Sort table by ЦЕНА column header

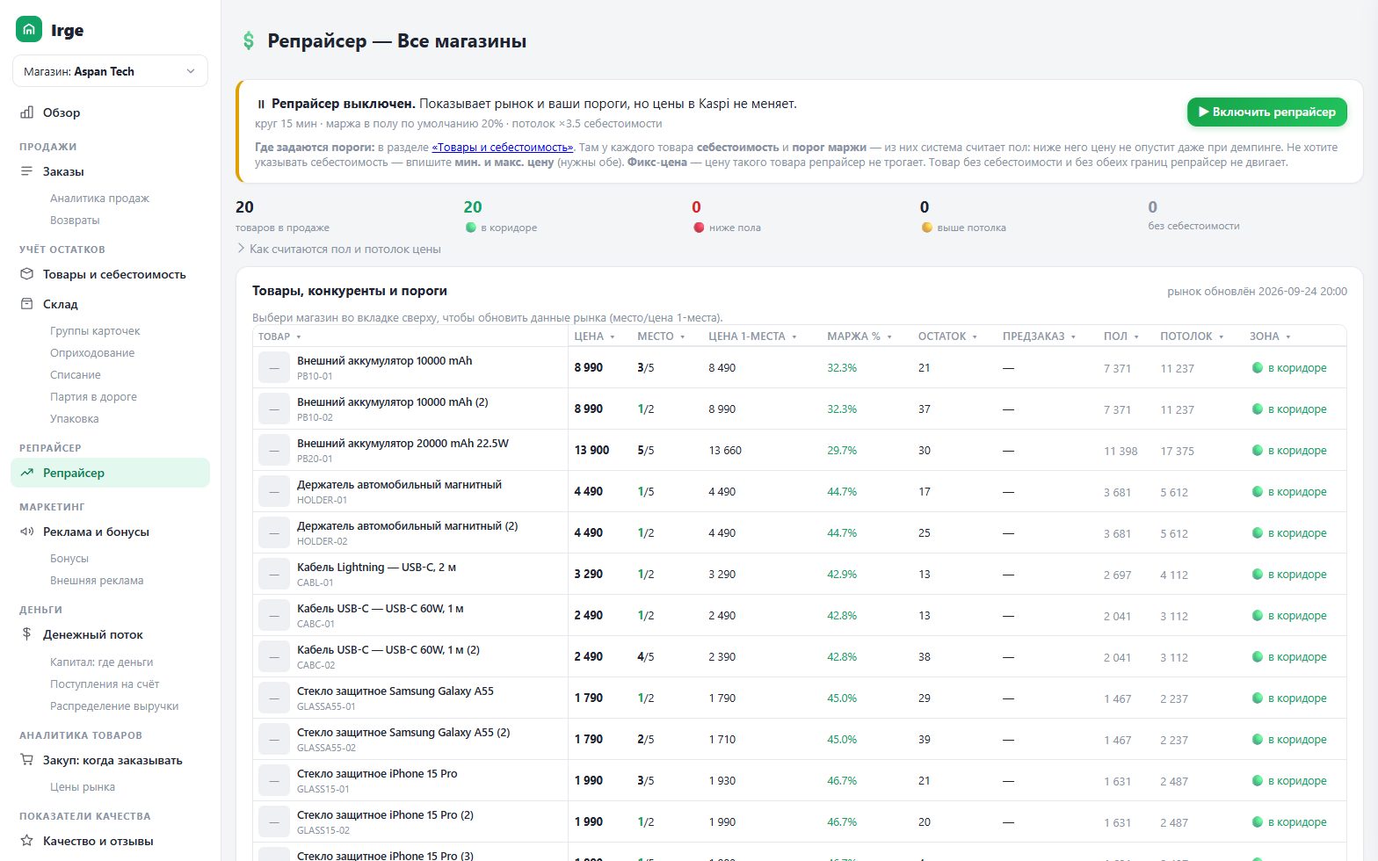point(595,336)
